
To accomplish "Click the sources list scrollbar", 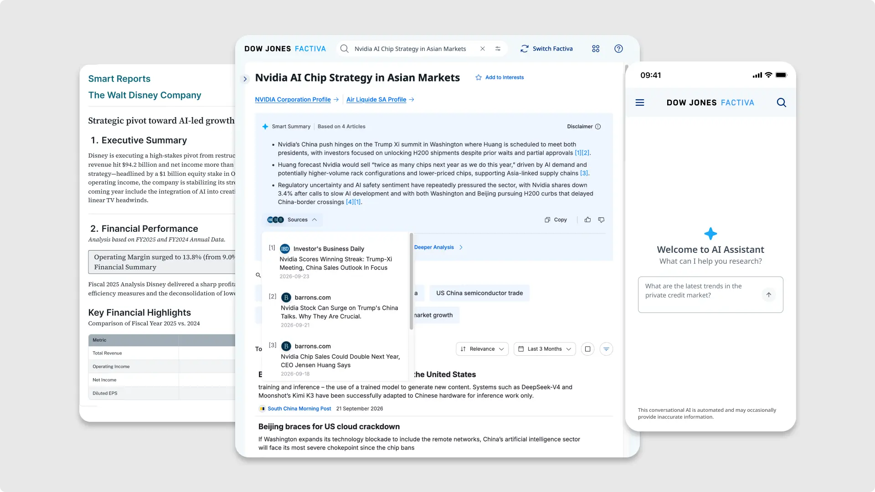I will tap(411, 281).
